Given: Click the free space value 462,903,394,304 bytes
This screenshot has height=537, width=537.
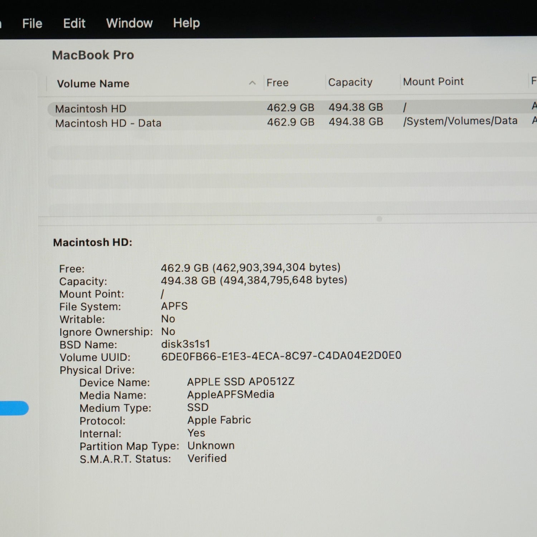Looking at the screenshot, I should point(251,267).
